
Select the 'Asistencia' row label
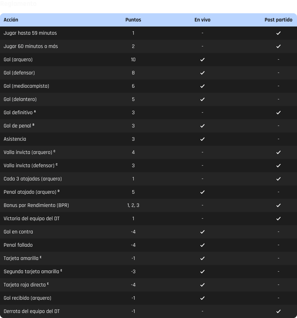pos(15,139)
